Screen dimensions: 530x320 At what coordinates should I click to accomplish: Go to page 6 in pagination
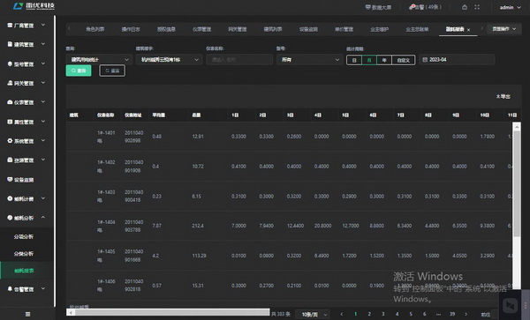click(425, 314)
